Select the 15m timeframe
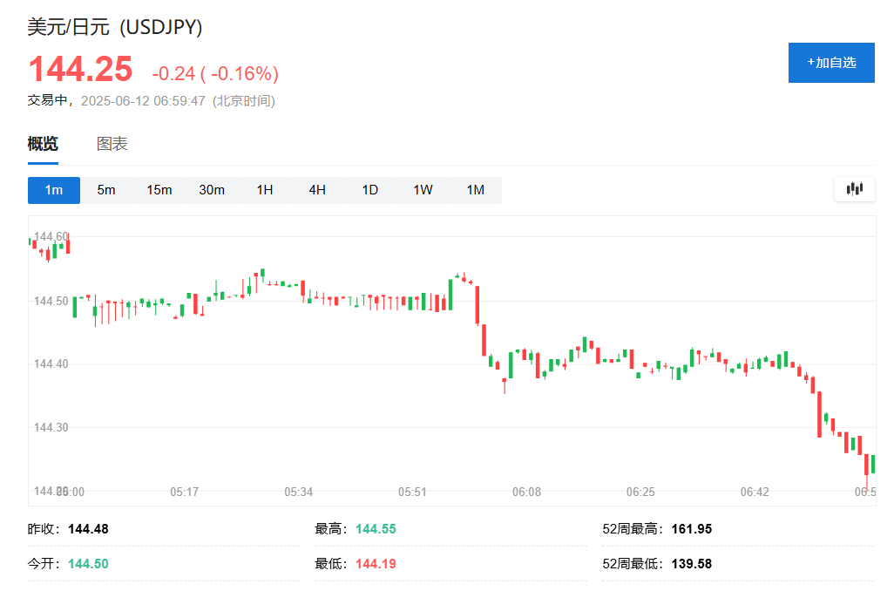 [159, 190]
